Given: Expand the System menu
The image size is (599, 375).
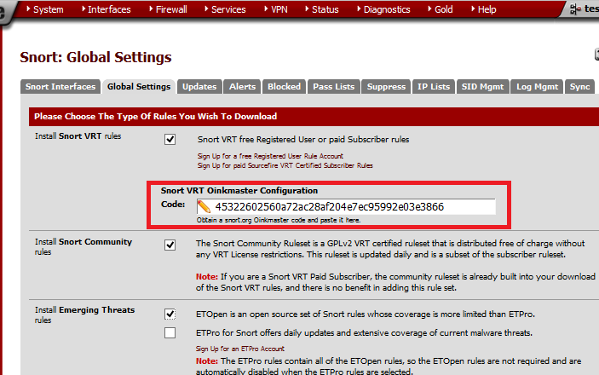Looking at the screenshot, I should coord(45,9).
